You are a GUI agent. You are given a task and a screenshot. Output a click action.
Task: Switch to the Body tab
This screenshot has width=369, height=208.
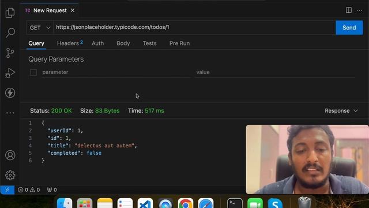tap(123, 43)
